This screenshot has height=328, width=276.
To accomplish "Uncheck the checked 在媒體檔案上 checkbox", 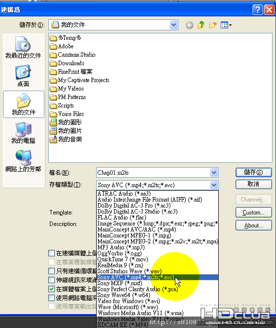I will tap(51, 289).
